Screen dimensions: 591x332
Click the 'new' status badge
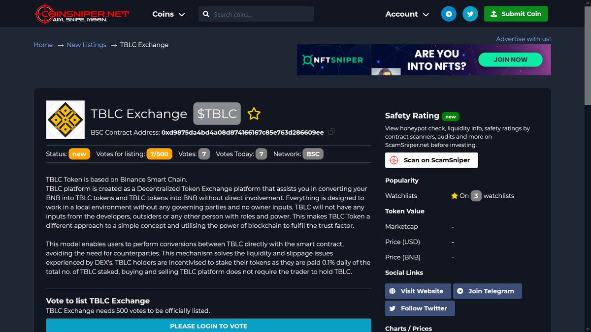[79, 154]
